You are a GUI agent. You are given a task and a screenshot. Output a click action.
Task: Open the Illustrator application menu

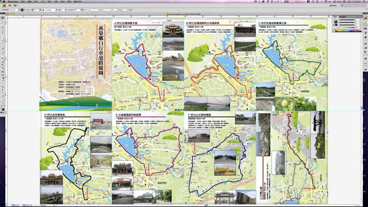(x=13, y=1)
